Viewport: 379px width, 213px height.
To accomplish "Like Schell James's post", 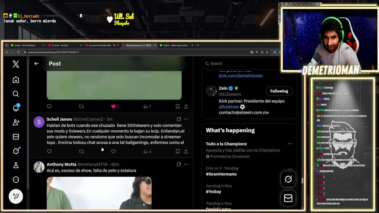I will (113, 151).
